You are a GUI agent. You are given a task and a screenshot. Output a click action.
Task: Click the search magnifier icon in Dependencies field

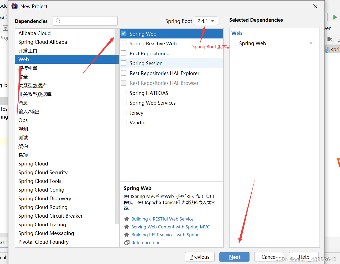coord(58,21)
